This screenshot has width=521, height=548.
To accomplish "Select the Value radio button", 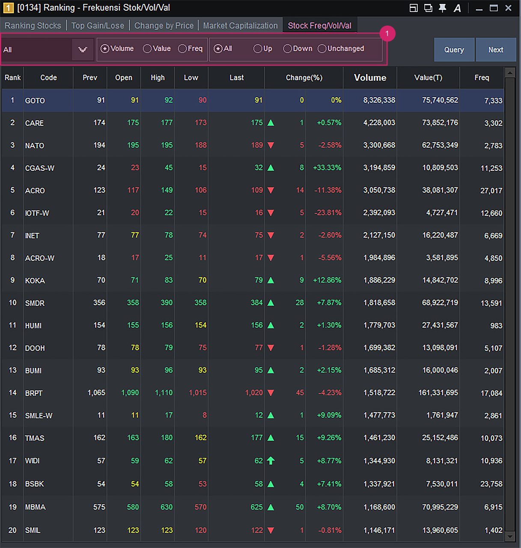I will click(x=147, y=49).
